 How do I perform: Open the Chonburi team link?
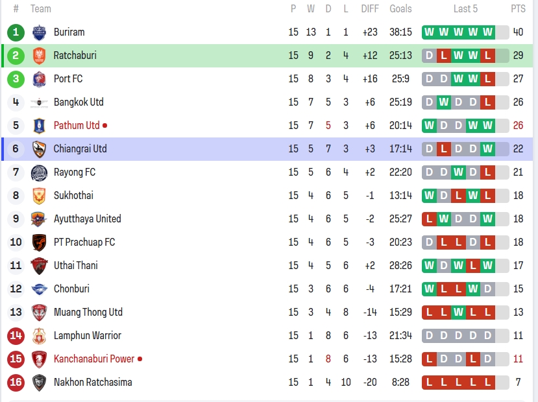[71, 289]
